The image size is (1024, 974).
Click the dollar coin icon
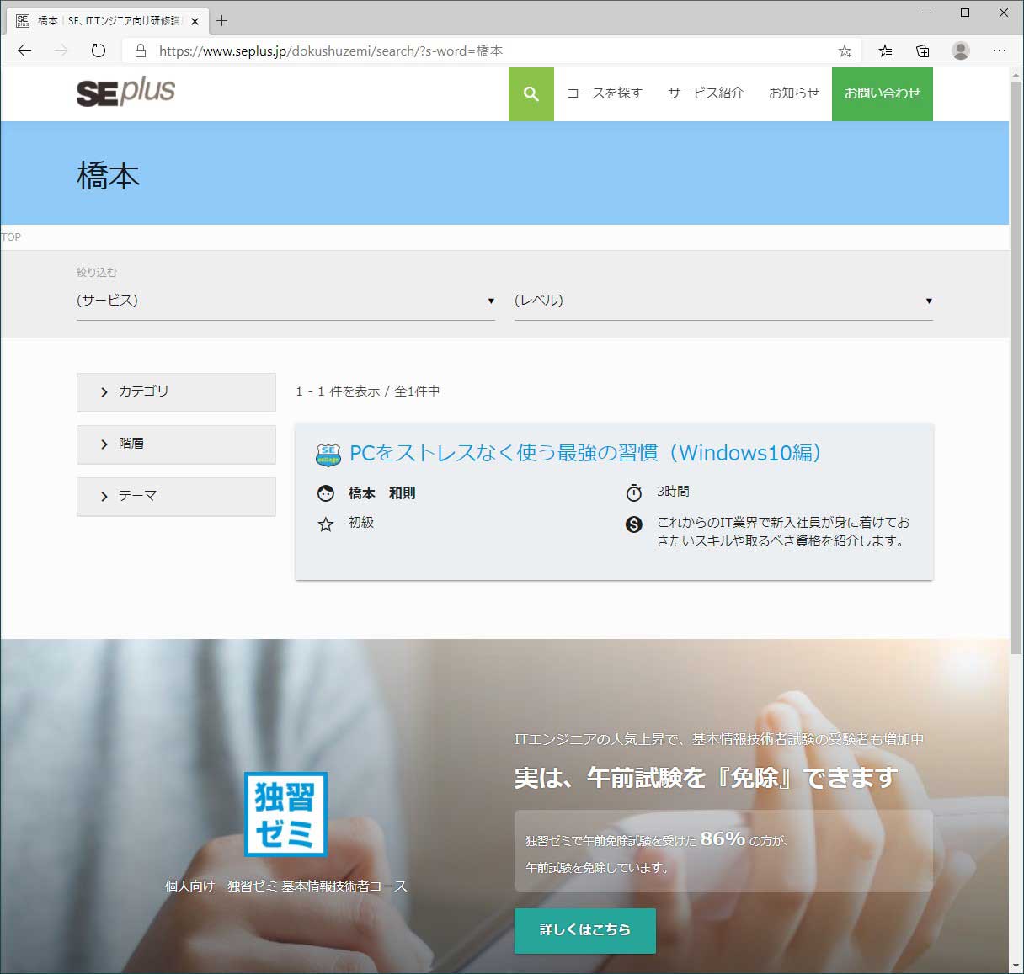634,524
